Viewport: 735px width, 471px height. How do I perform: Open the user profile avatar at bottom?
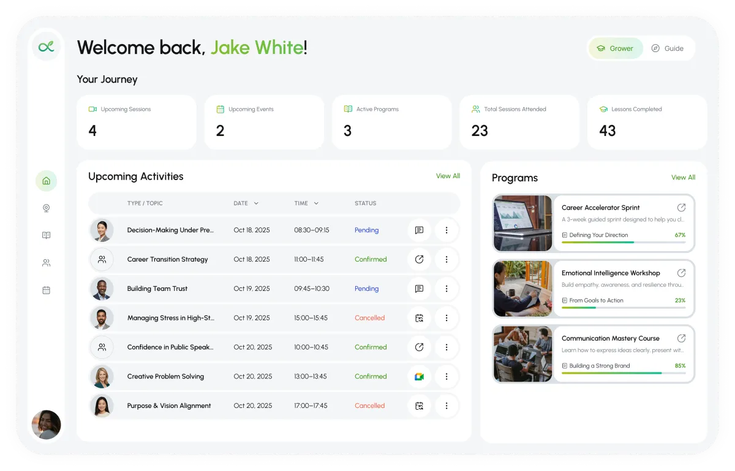click(46, 424)
